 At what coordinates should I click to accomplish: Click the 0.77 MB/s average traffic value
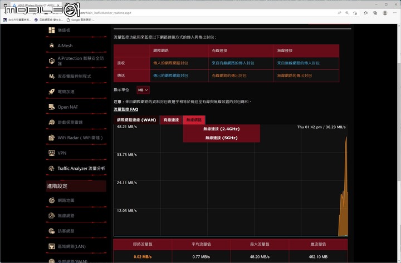click(x=201, y=257)
